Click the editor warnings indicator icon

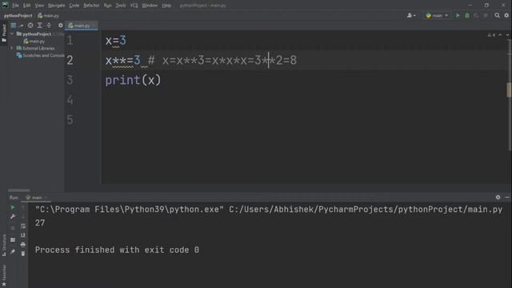(490, 35)
